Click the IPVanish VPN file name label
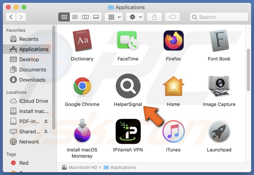The width and height of the screenshot is (254, 175). (x=128, y=150)
